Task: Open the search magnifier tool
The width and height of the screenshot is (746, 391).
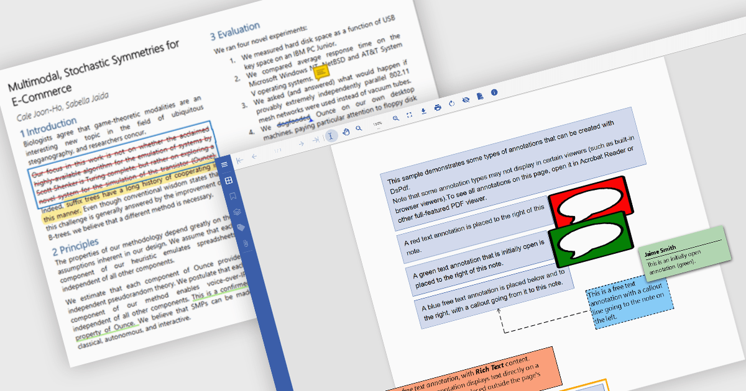Action: coord(359,128)
